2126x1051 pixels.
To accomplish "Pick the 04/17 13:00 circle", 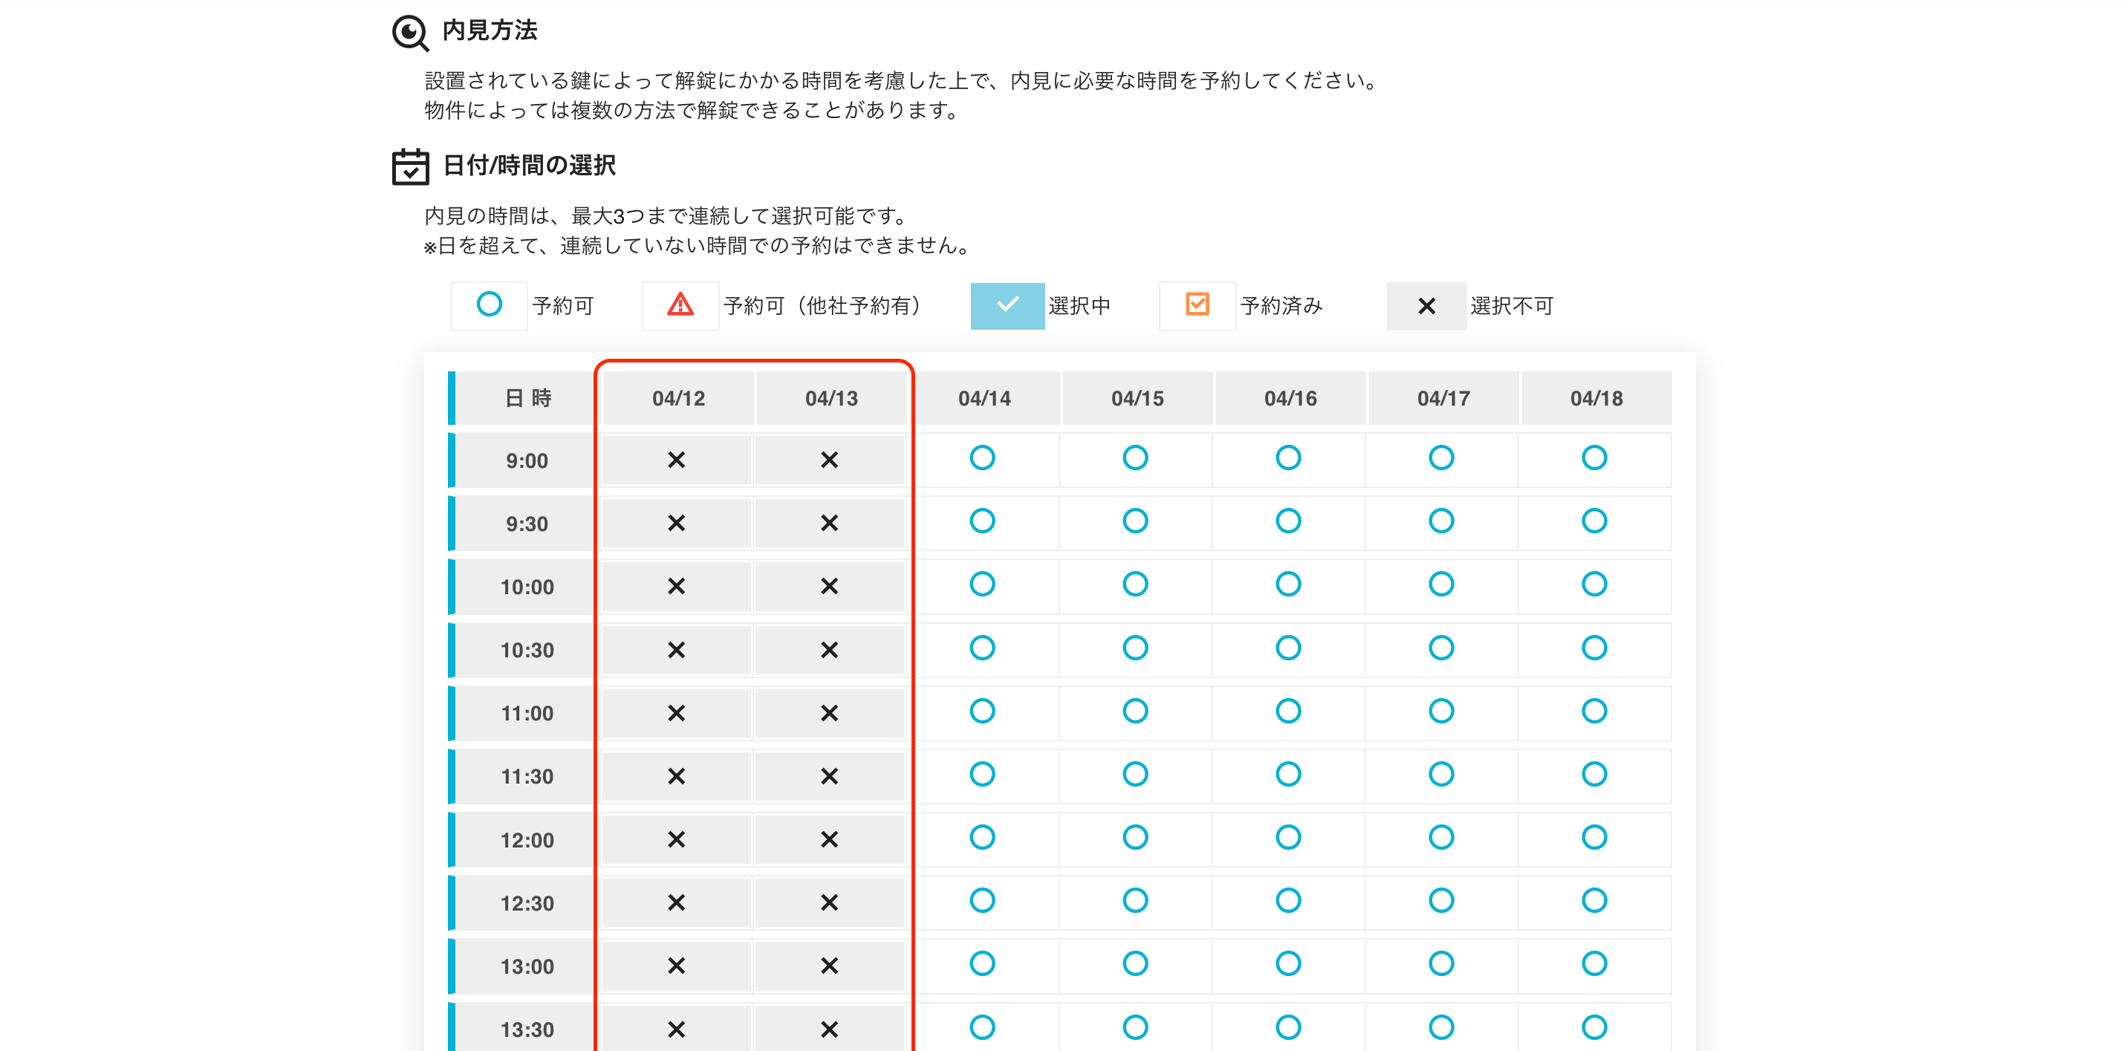I will coord(1442,964).
